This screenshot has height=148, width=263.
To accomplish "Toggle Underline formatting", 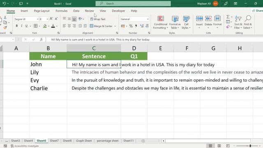I will (26, 26).
